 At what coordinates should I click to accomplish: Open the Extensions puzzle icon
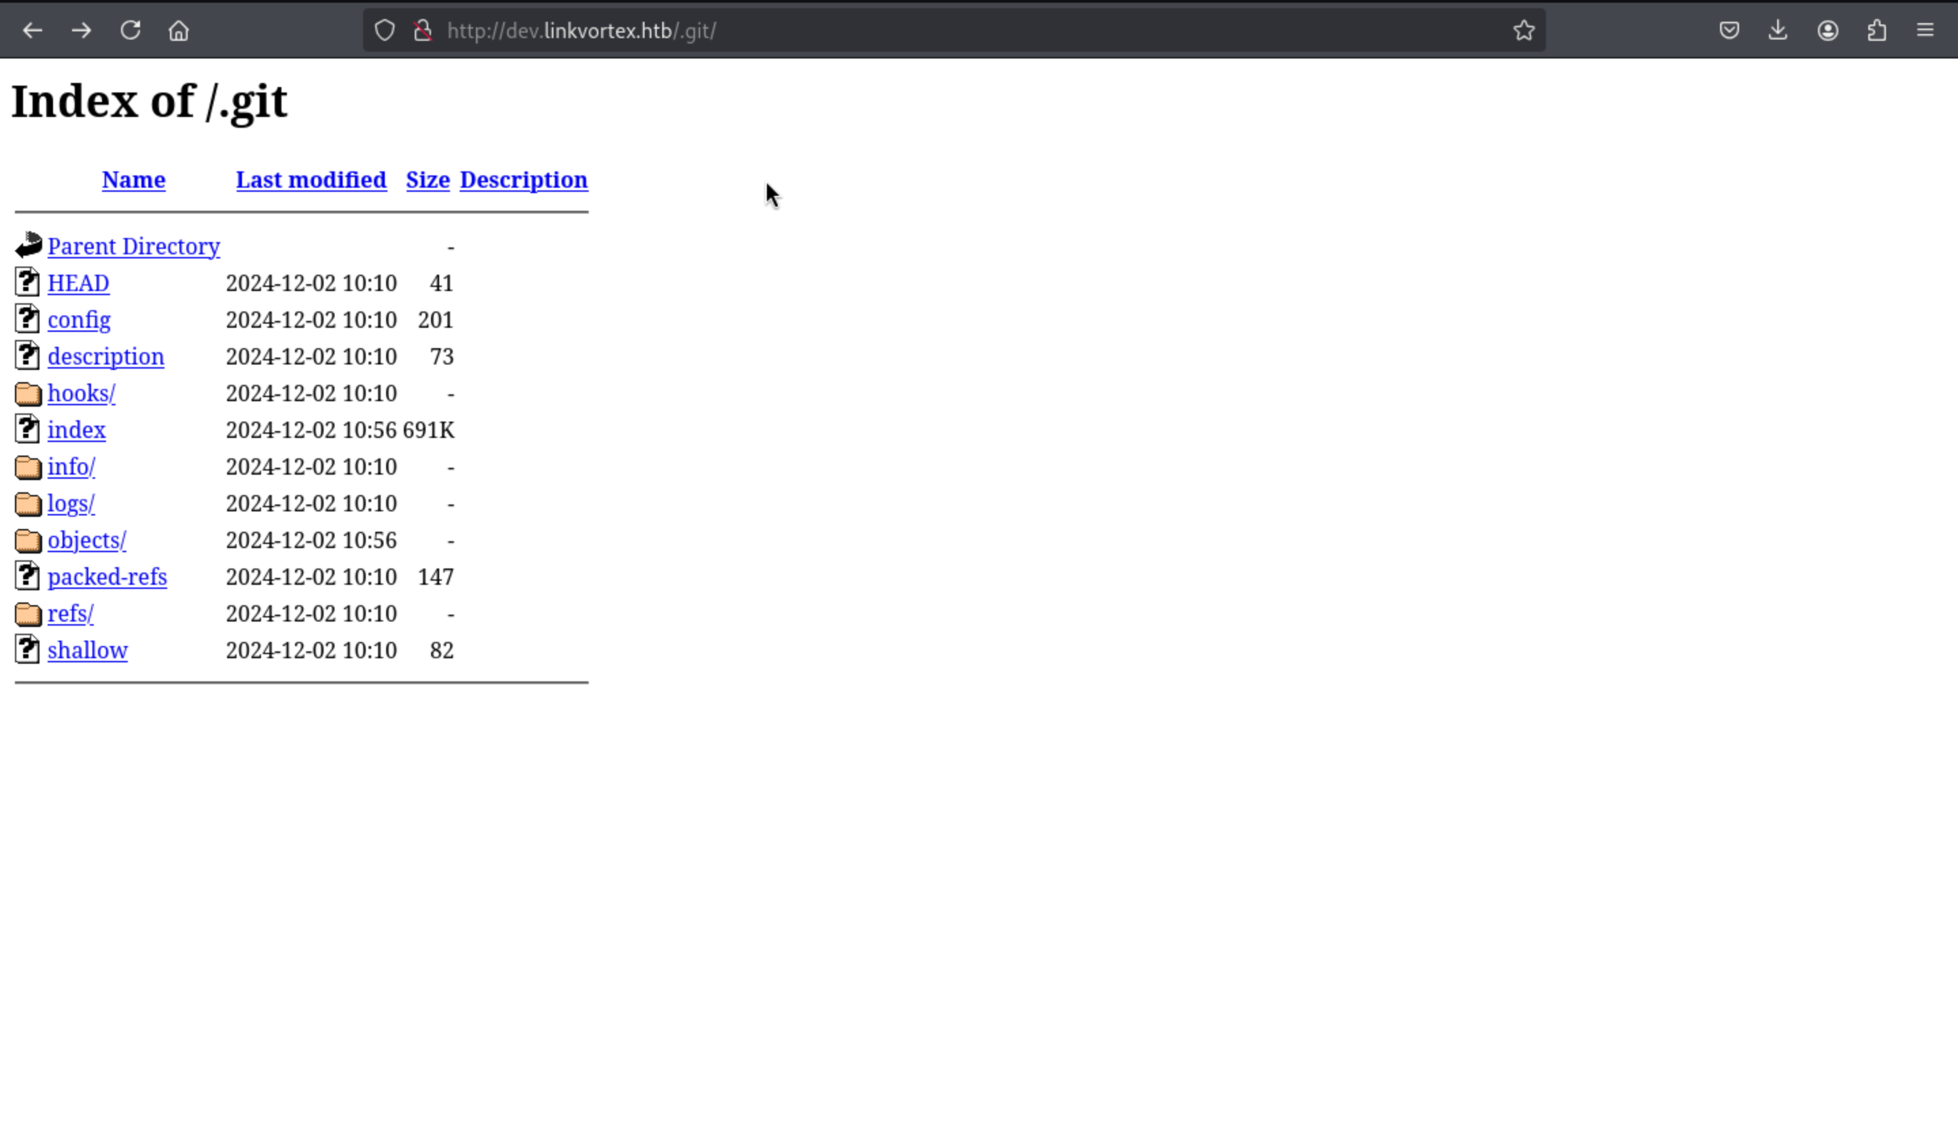pyautogui.click(x=1877, y=31)
